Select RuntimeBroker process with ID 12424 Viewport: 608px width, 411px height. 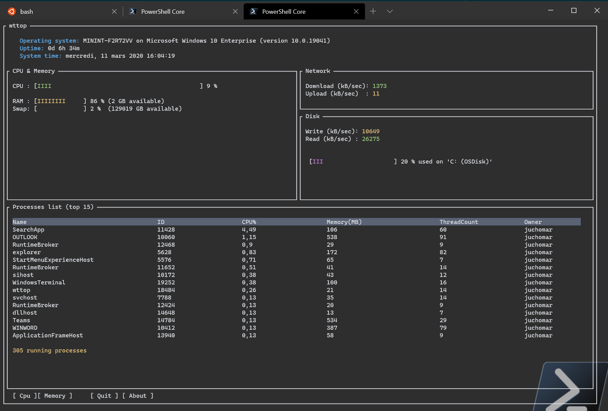[296, 305]
